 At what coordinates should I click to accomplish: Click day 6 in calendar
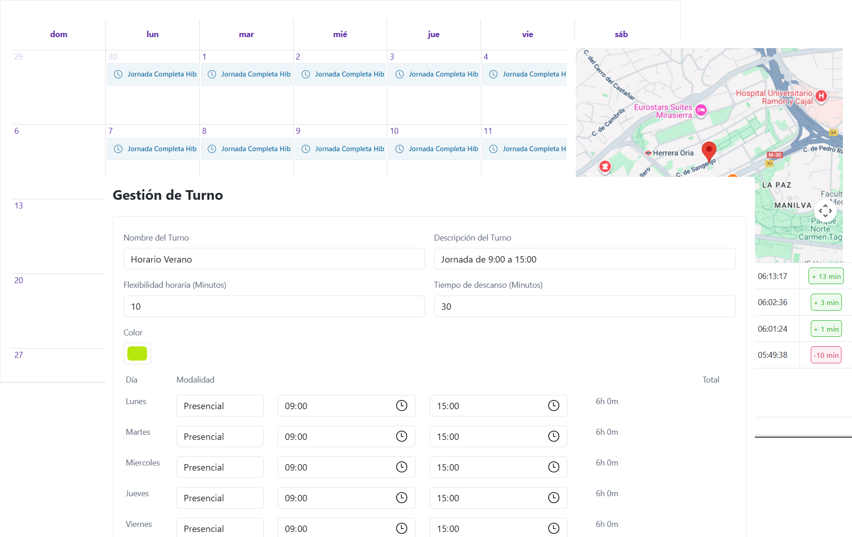click(17, 131)
